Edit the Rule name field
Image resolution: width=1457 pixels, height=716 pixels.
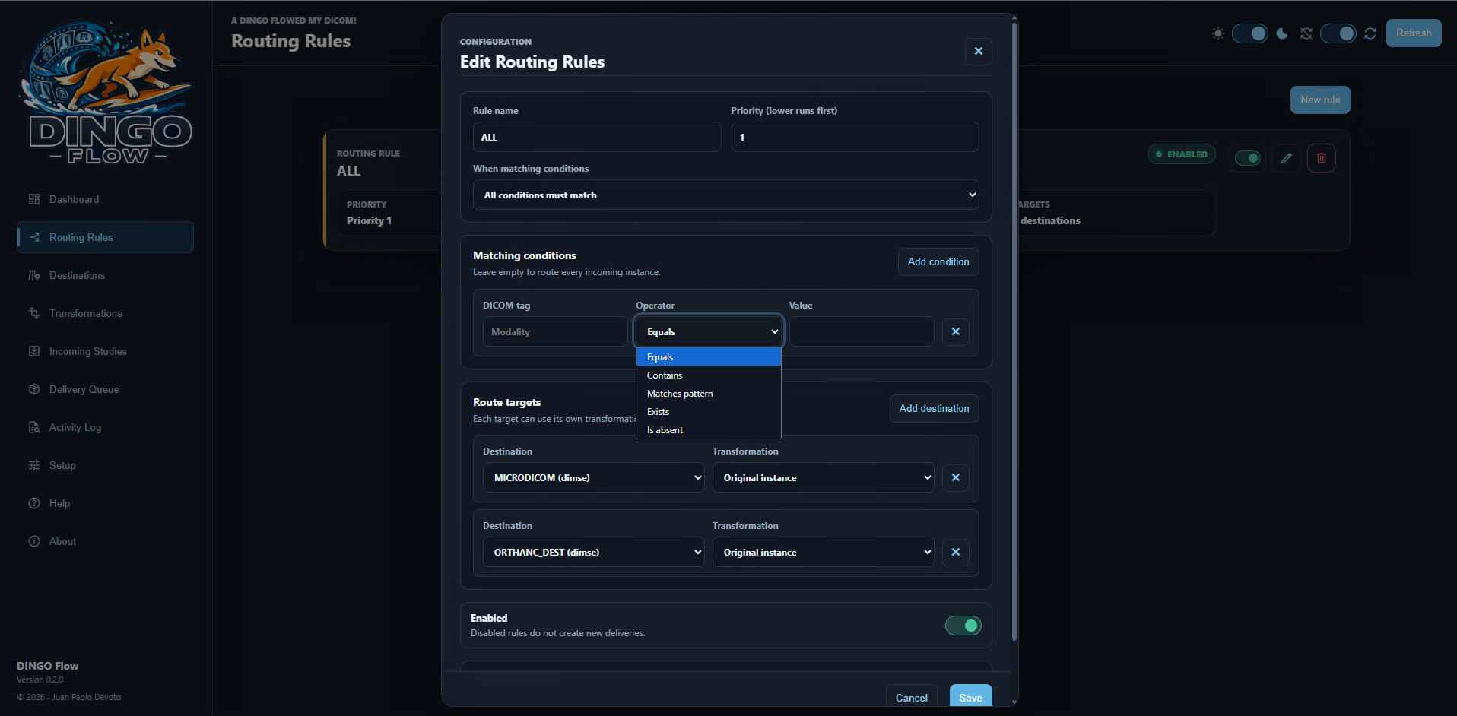(x=597, y=137)
